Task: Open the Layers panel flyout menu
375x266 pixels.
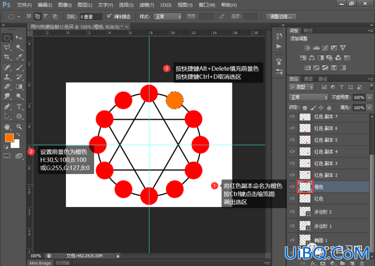Action: click(371, 79)
